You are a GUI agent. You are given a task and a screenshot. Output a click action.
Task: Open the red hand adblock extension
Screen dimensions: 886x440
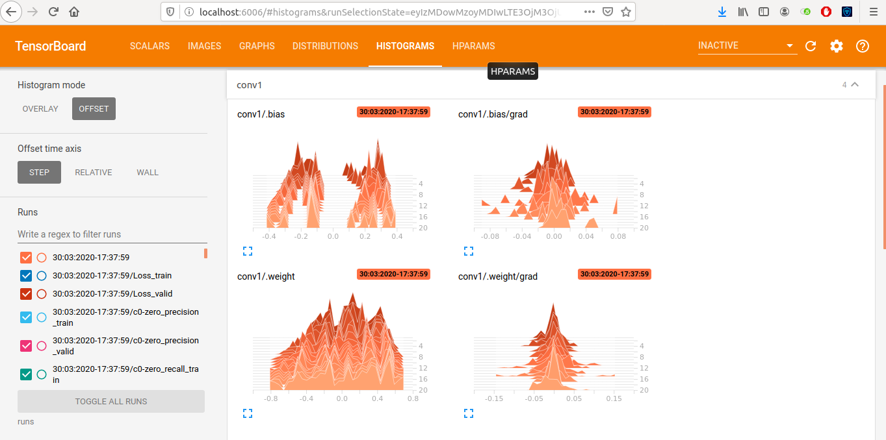coord(826,12)
